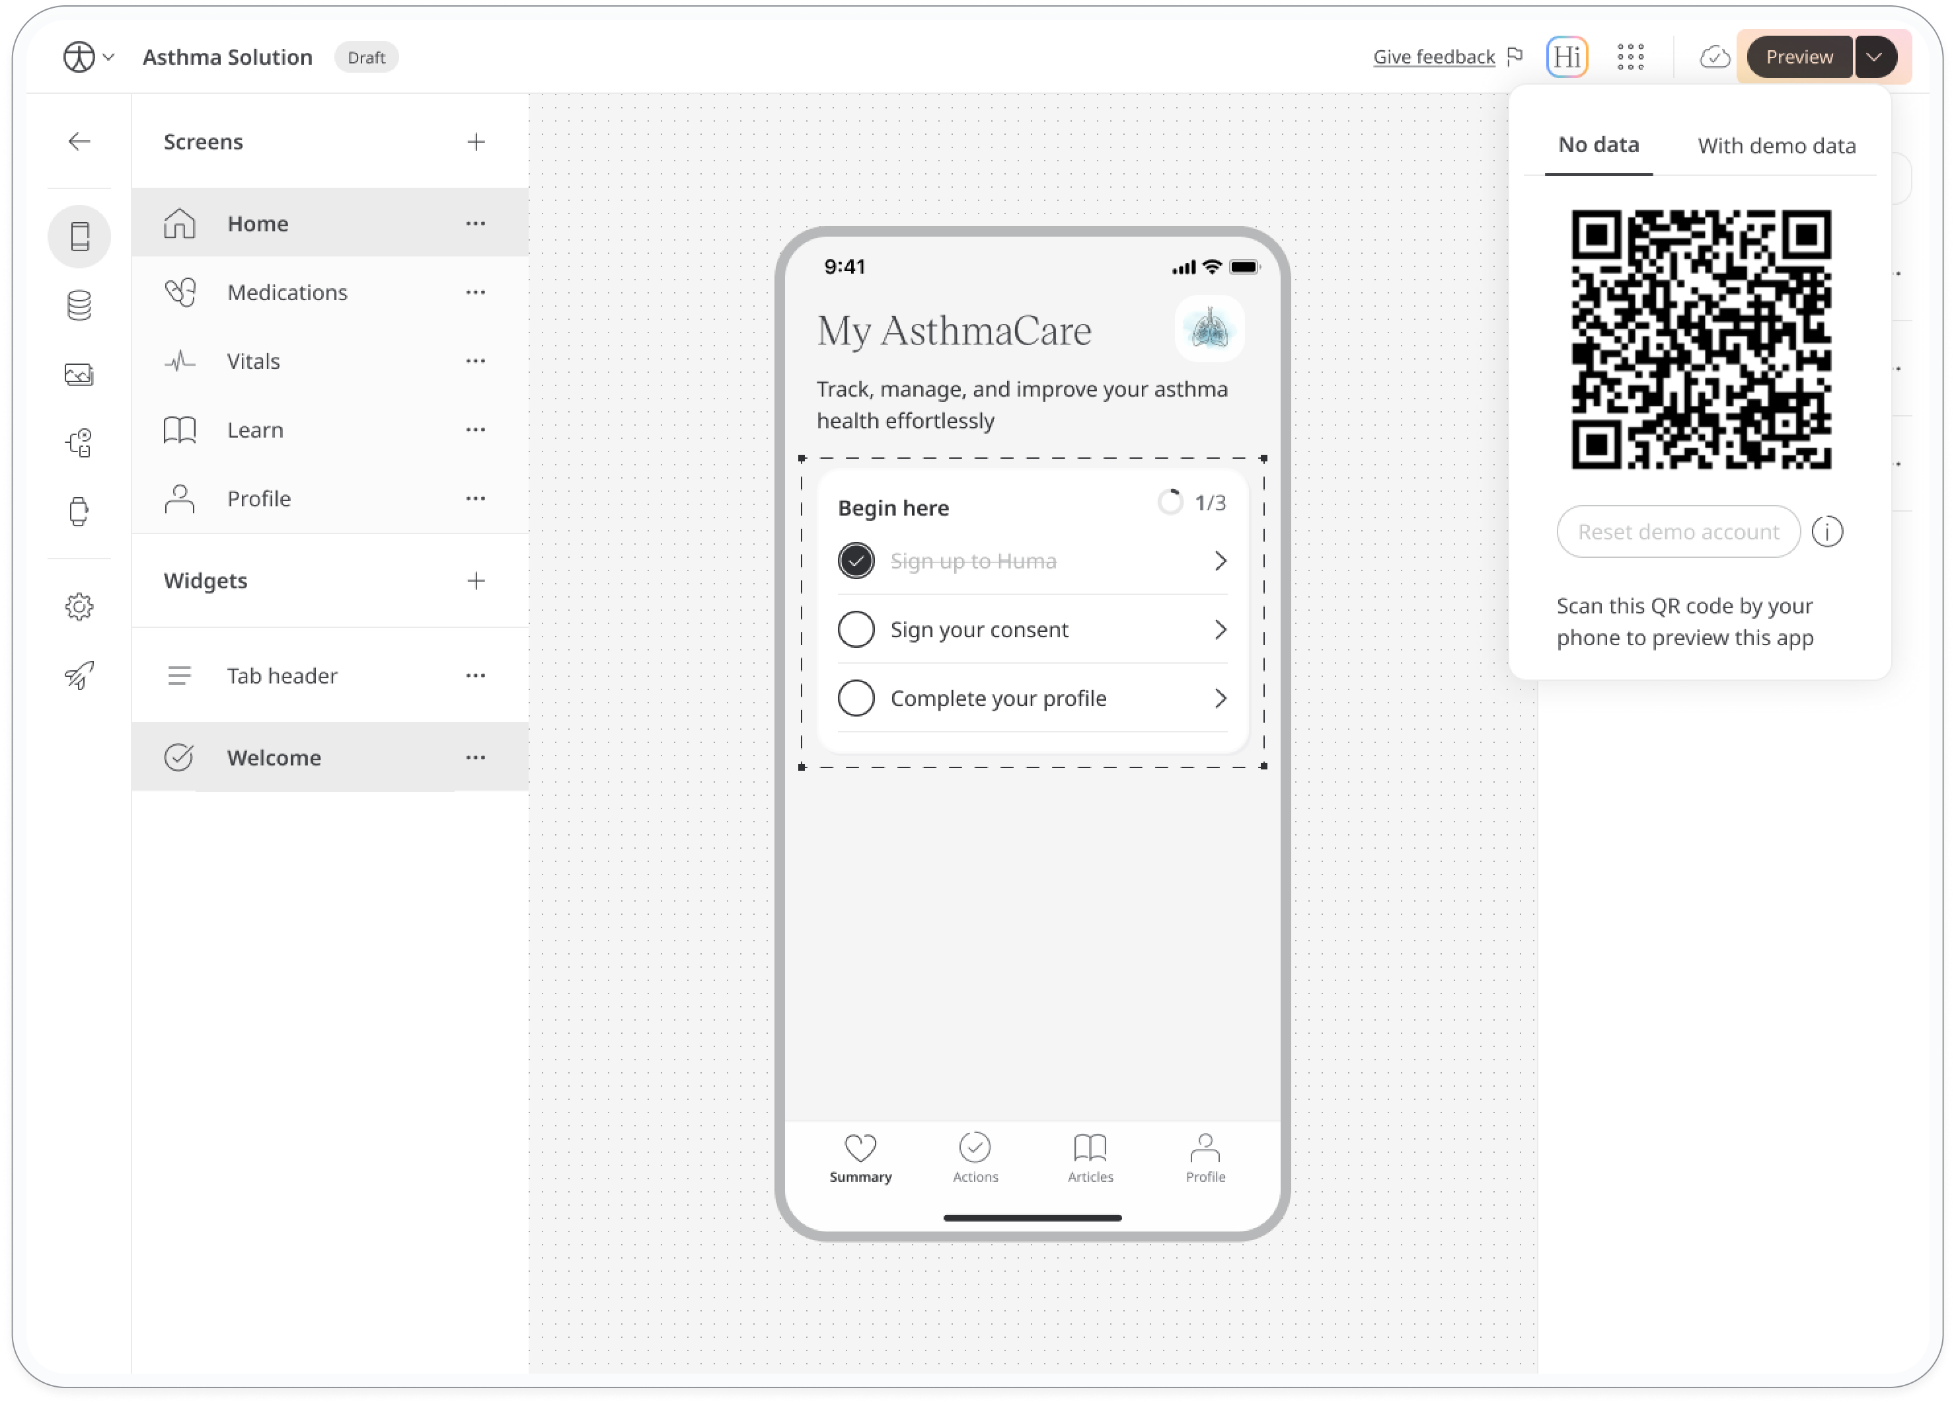Click the Give feedback link
Image resolution: width=1954 pixels, height=1404 pixels.
coord(1434,57)
